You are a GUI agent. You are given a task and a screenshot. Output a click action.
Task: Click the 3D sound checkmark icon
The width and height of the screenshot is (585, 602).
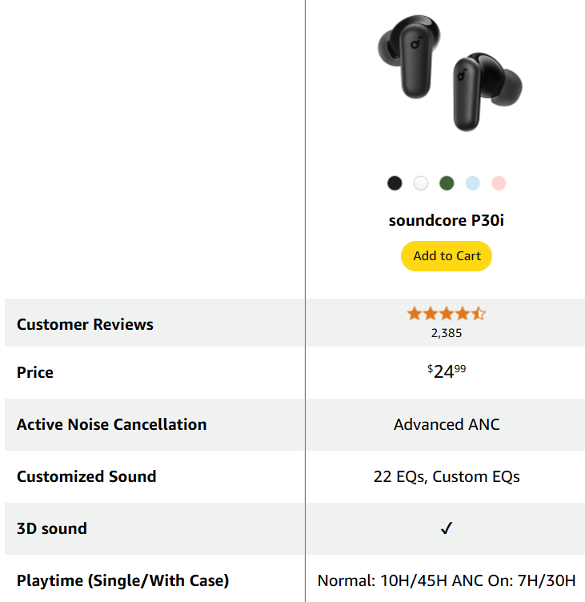[447, 528]
